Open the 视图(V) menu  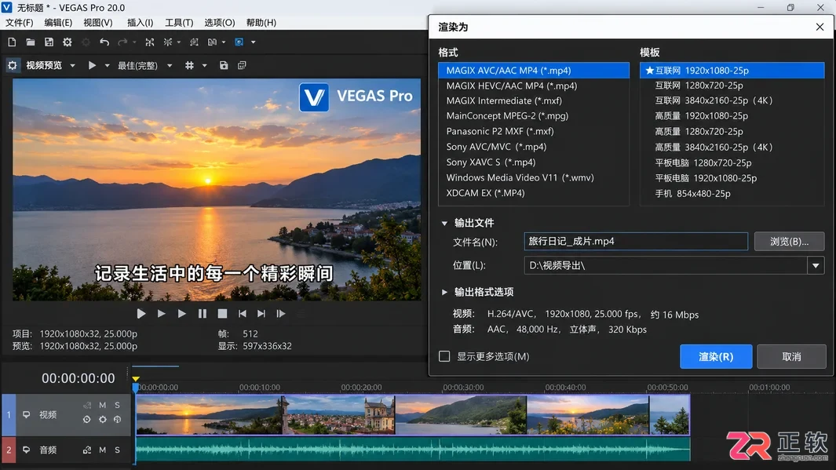(98, 23)
